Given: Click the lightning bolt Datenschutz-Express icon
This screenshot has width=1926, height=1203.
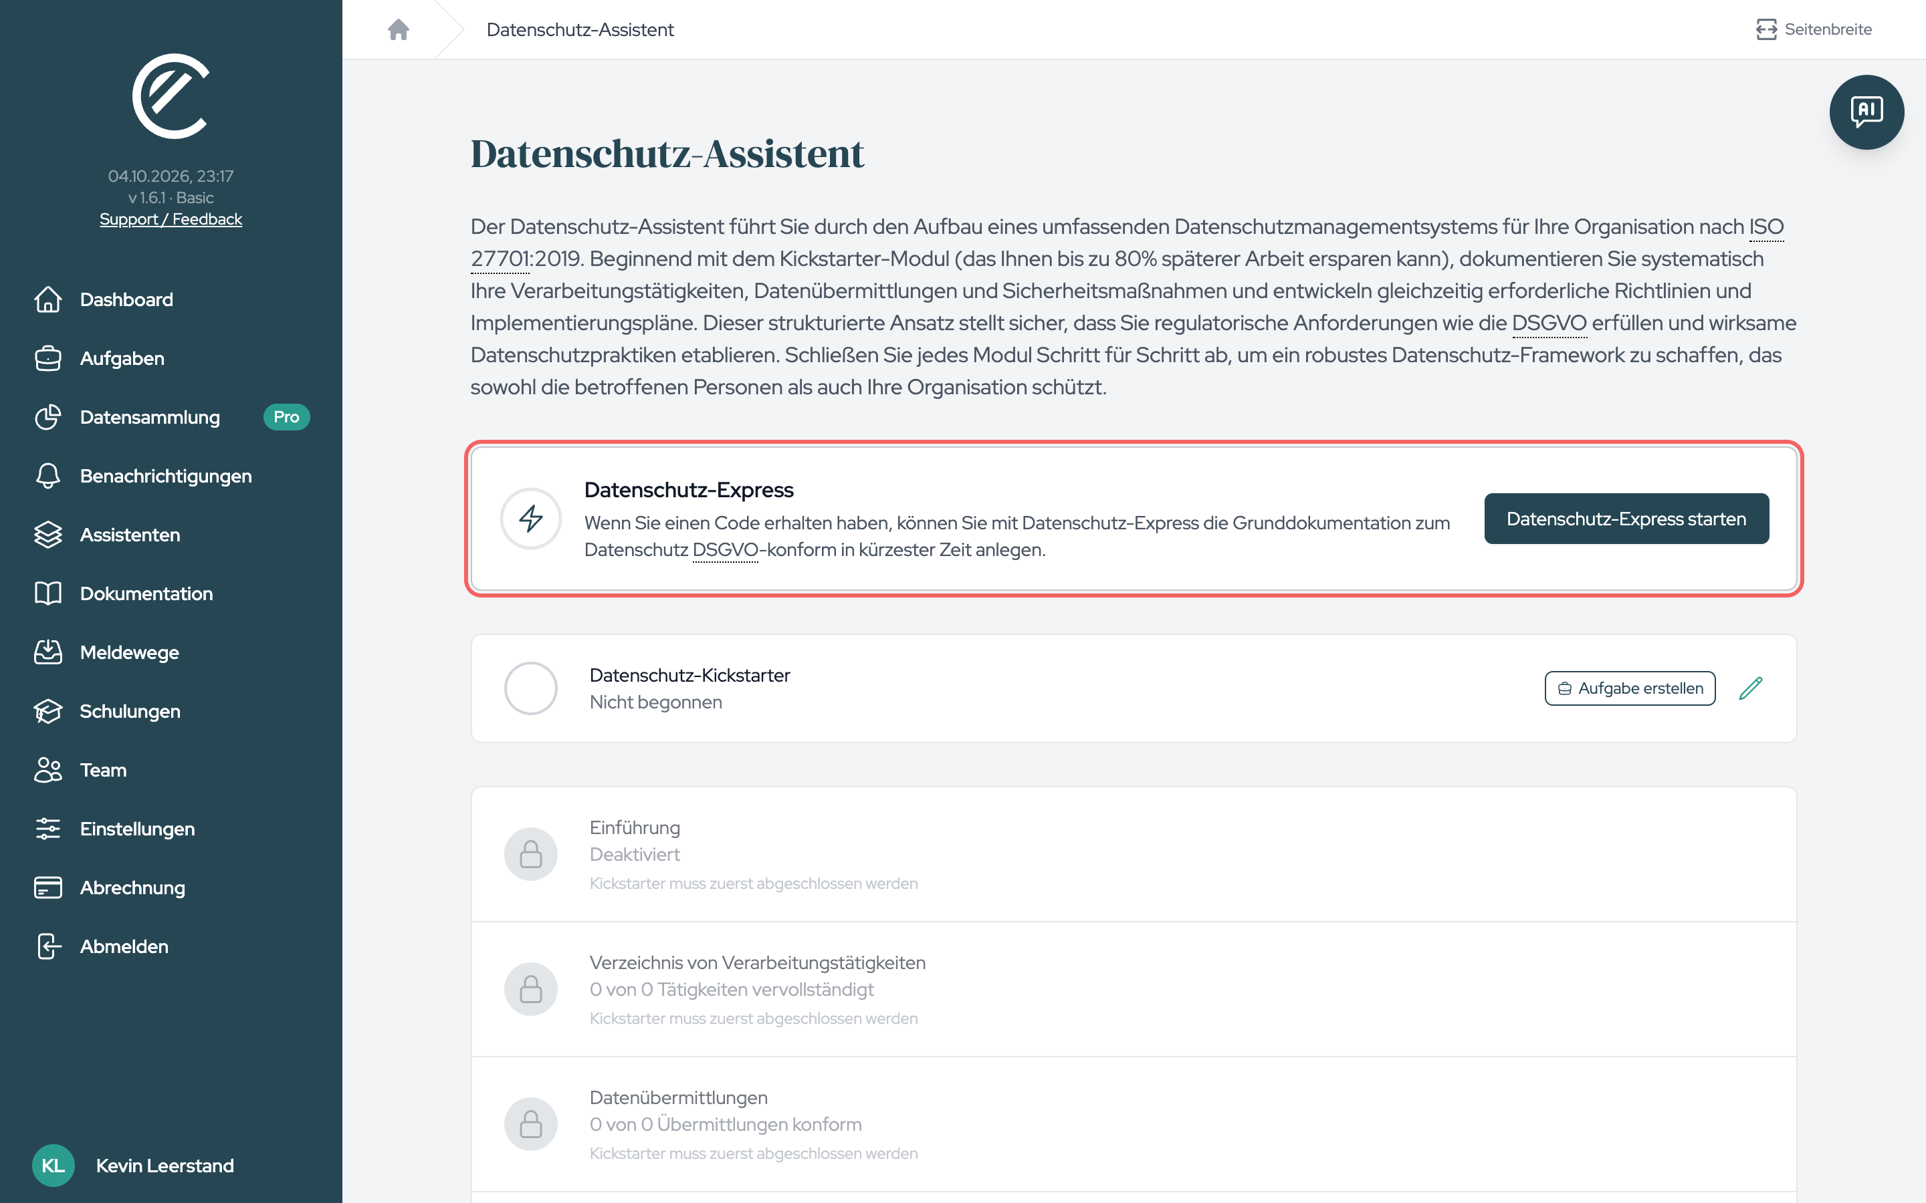Looking at the screenshot, I should (531, 519).
